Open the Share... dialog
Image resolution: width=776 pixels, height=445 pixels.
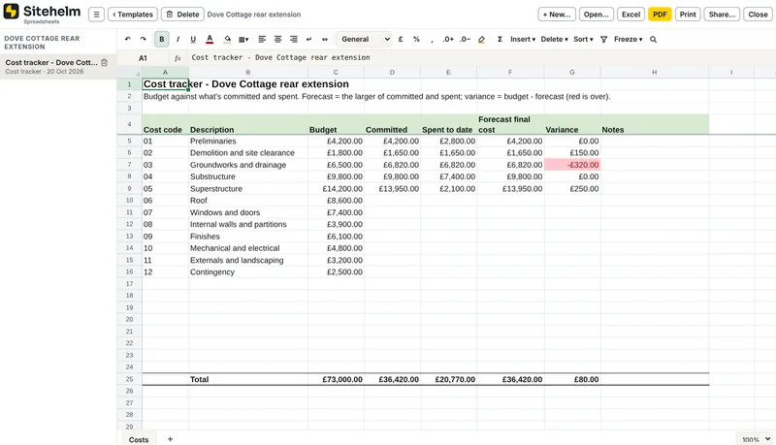(x=722, y=15)
